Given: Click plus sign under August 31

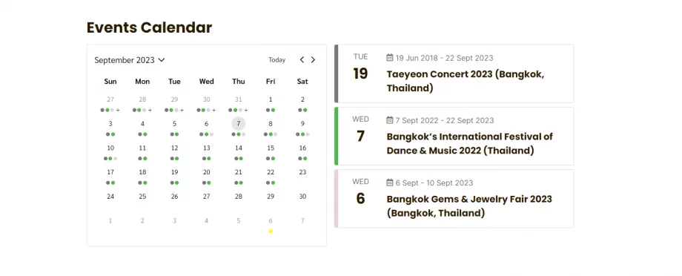Looking at the screenshot, I should coord(246,110).
